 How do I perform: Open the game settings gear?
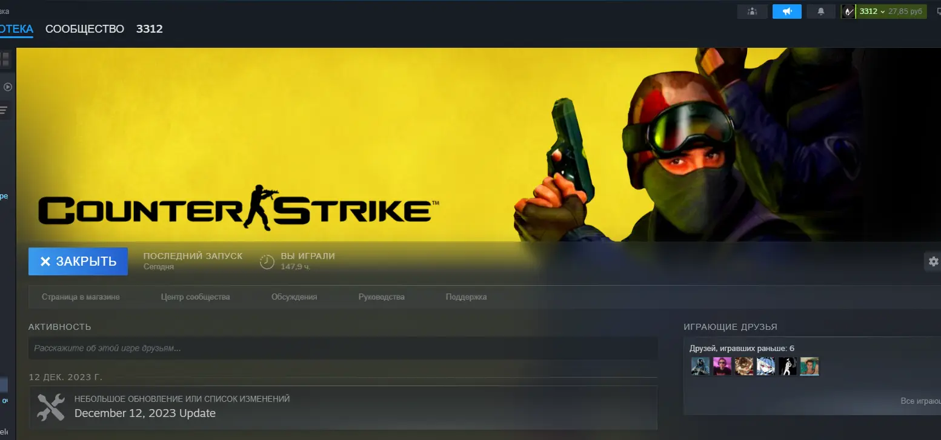tap(933, 261)
